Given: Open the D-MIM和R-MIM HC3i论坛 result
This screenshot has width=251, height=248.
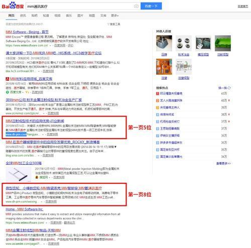Looking at the screenshot, I should coord(54,53).
